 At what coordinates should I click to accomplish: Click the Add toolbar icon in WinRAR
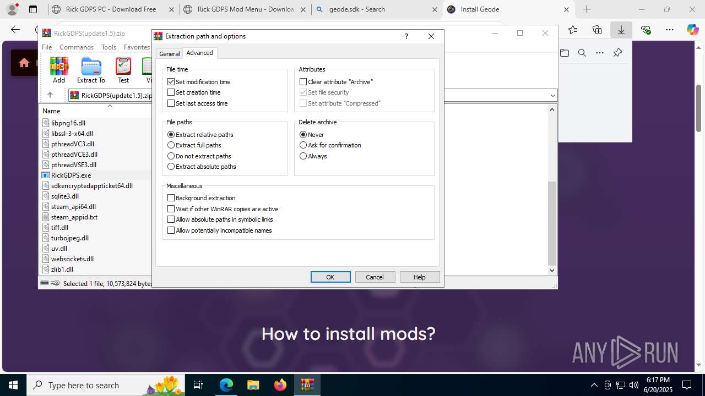(x=59, y=70)
